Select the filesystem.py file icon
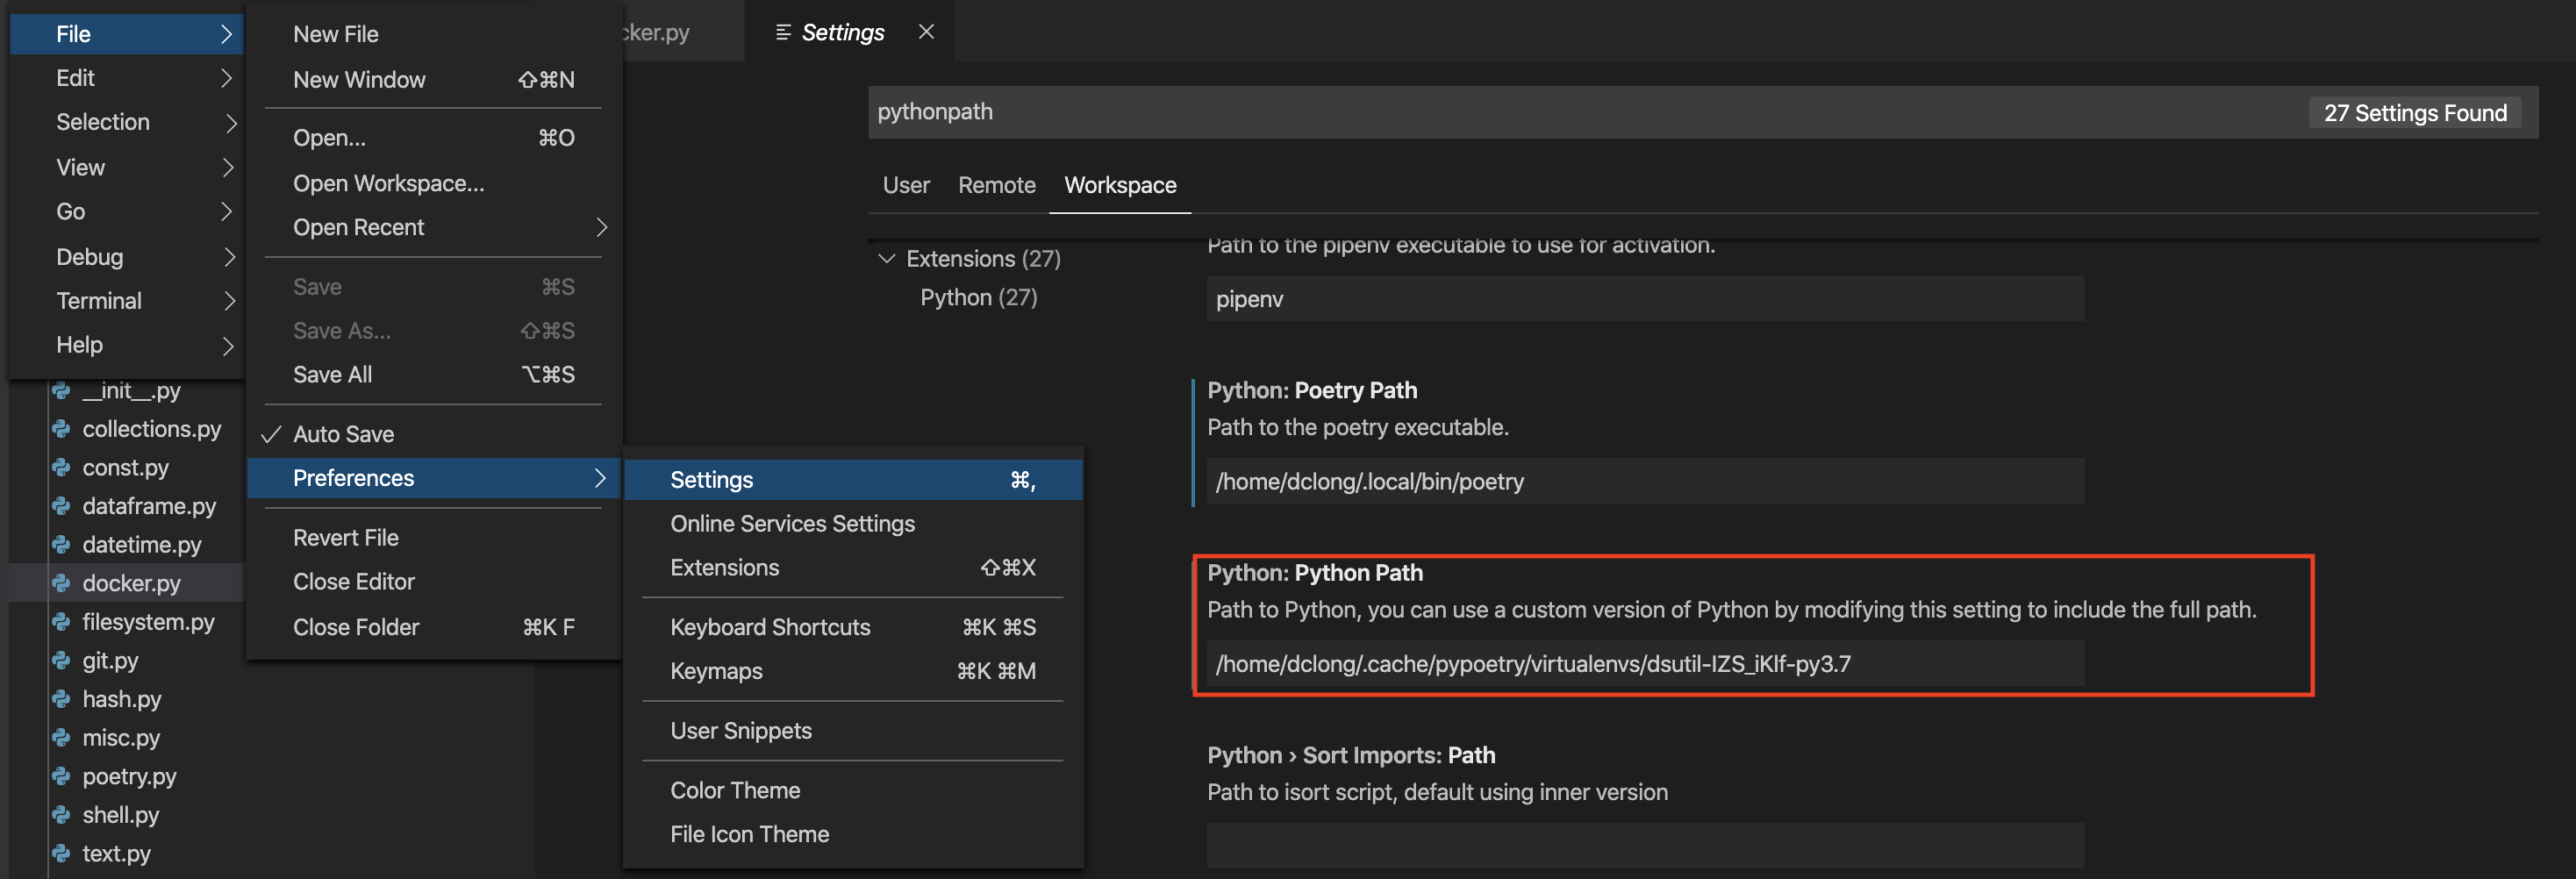The width and height of the screenshot is (2576, 879). tap(62, 621)
